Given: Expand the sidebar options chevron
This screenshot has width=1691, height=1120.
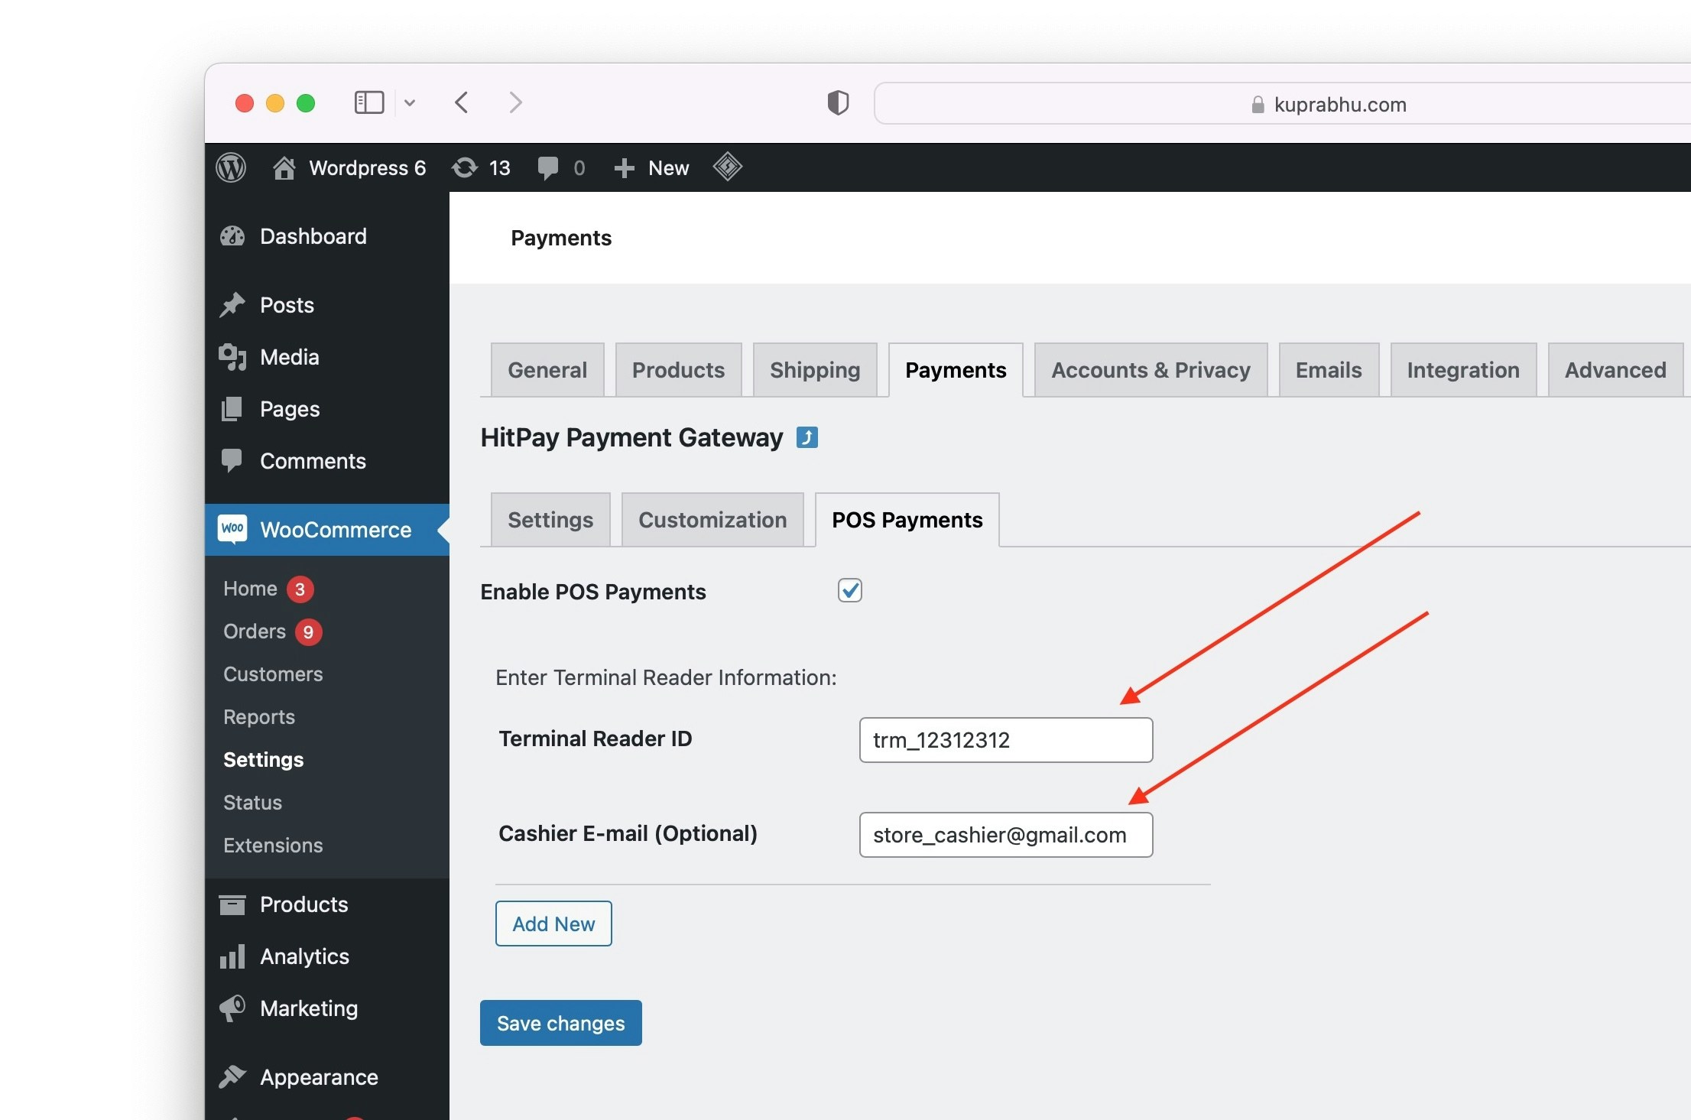Looking at the screenshot, I should 410,103.
